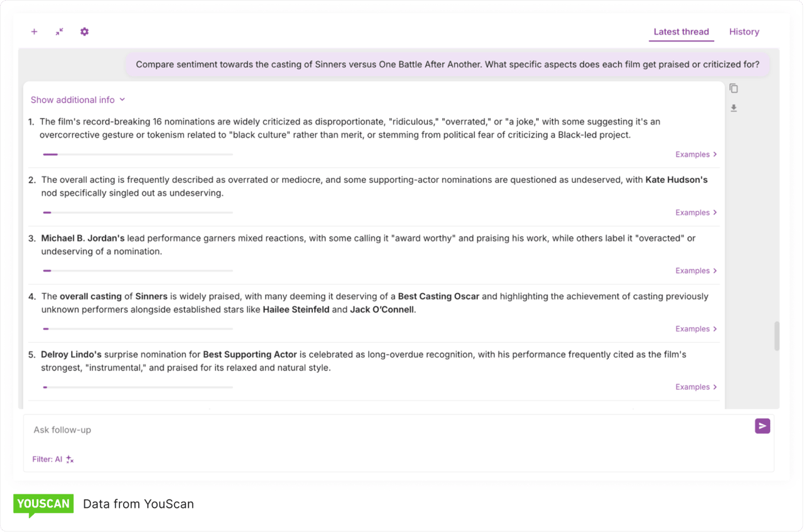Click the vertical scrollbar thumb
Image resolution: width=804 pixels, height=532 pixels.
click(777, 336)
